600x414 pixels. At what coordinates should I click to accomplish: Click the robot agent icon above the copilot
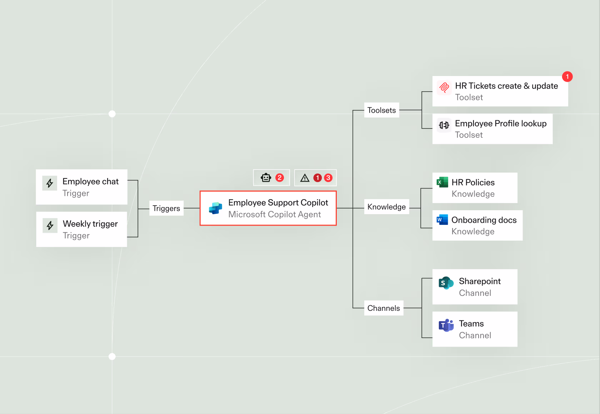click(266, 178)
